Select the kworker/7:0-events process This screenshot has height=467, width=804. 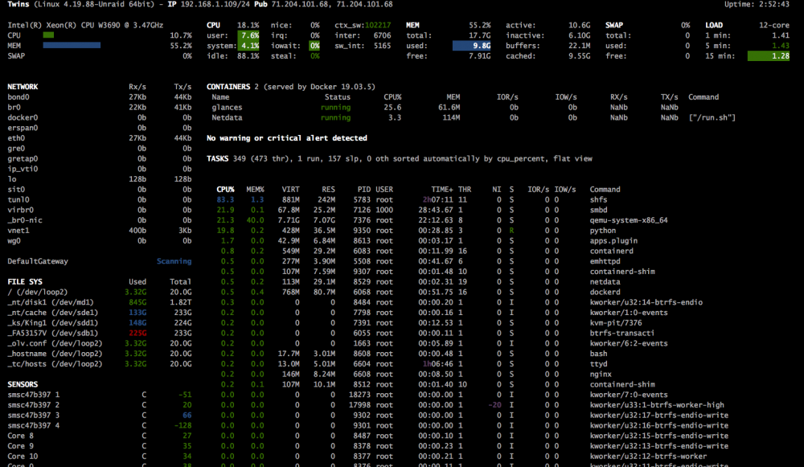point(629,394)
